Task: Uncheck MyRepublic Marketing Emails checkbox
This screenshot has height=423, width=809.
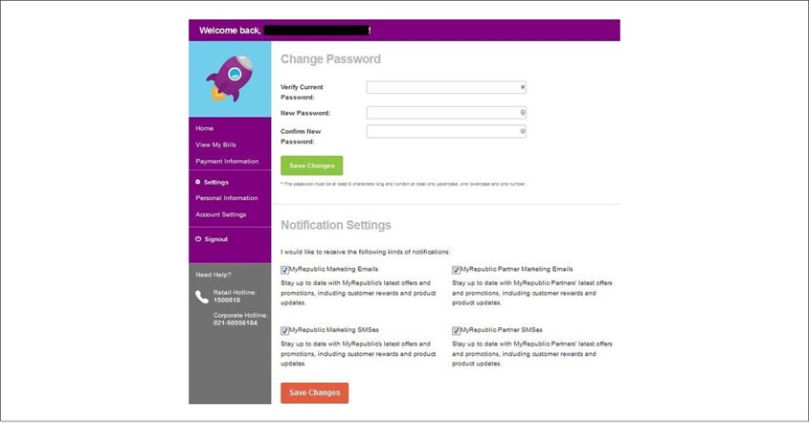Action: pyautogui.click(x=284, y=270)
